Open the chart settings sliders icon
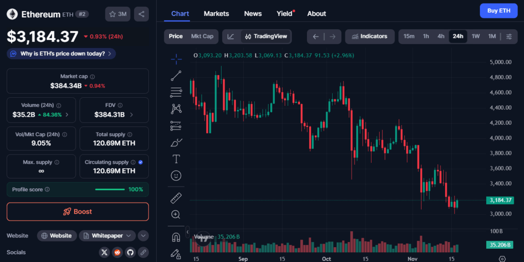The width and height of the screenshot is (524, 262). click(509, 36)
